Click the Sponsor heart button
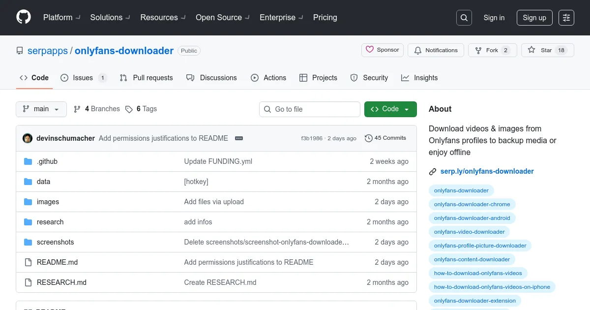590x310 pixels. [383, 50]
